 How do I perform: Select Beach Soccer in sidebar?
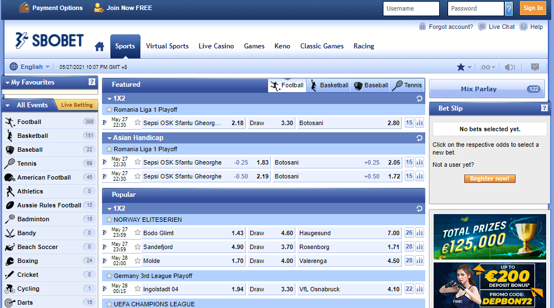pos(50,247)
